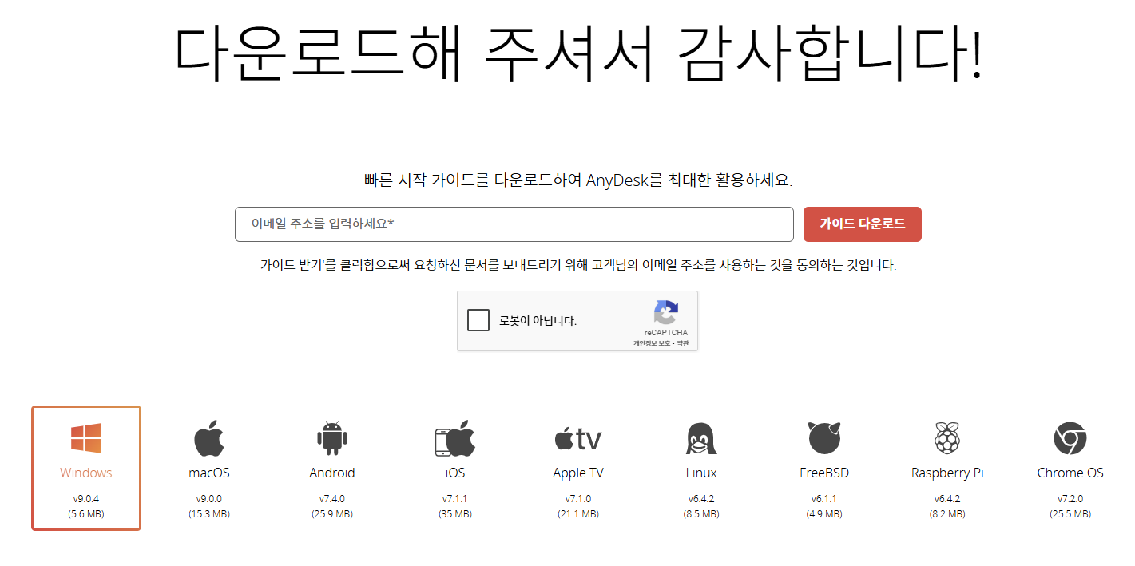Click the Raspberry Pi label text
The width and height of the screenshot is (1135, 566).
[947, 473]
